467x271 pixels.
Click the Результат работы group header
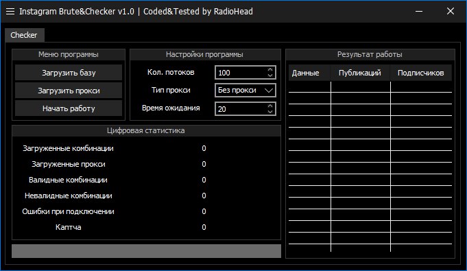[370, 55]
